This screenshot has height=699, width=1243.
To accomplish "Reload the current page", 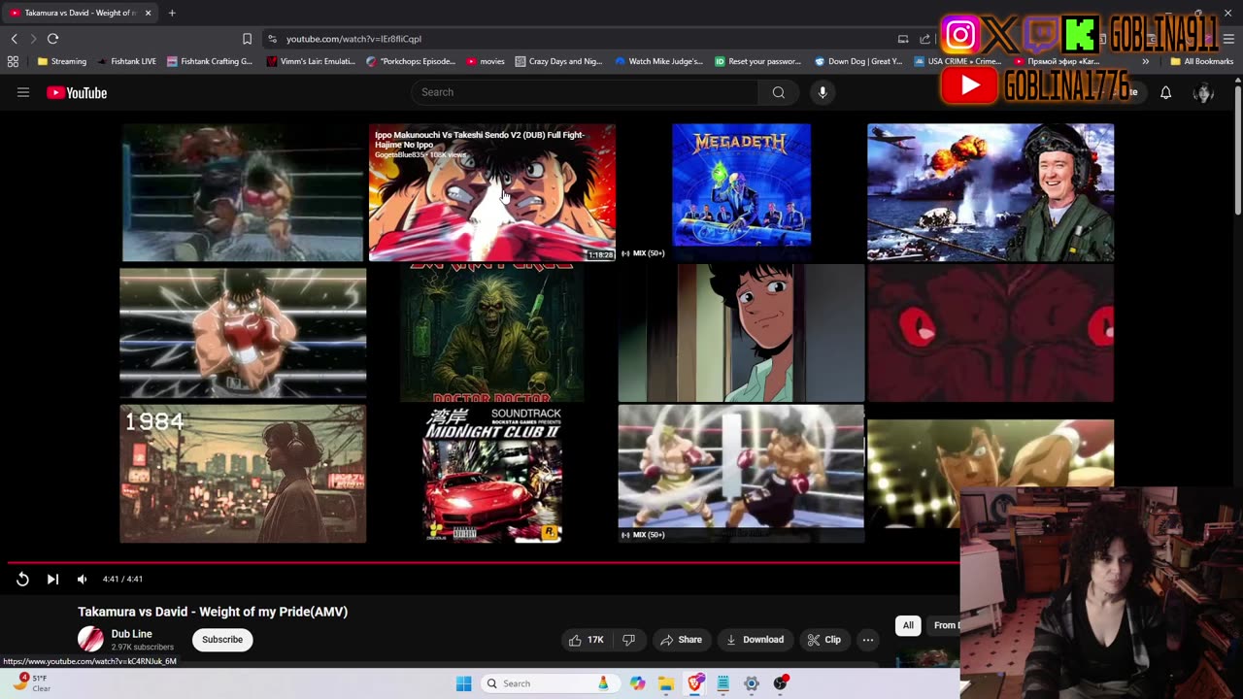I will coord(52,39).
